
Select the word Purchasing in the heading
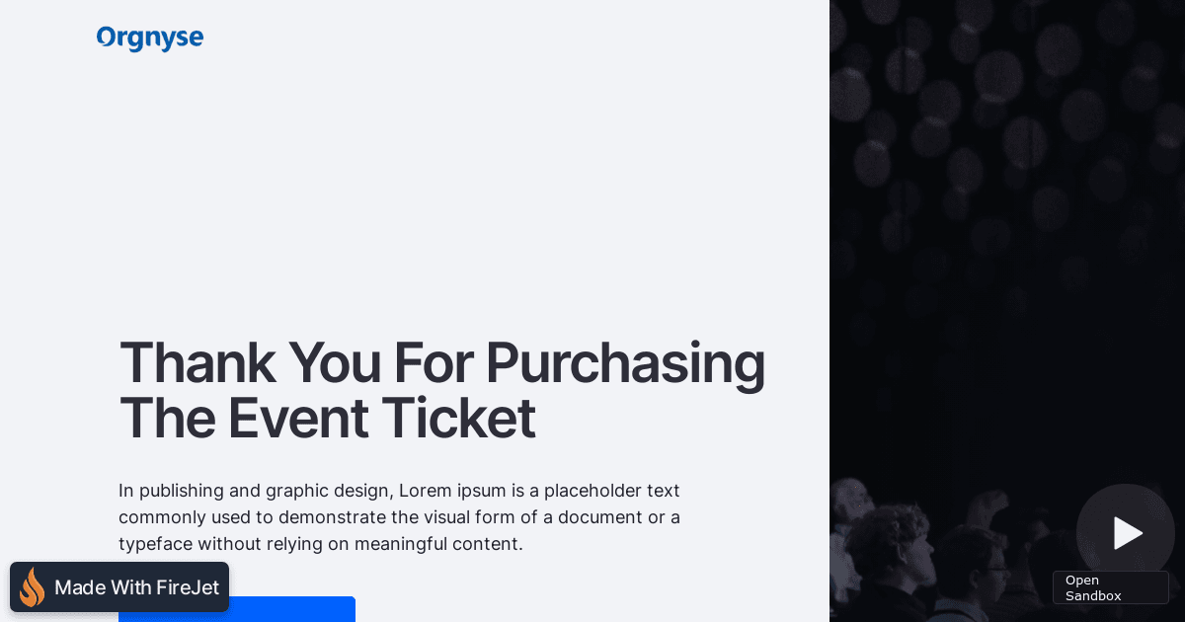pos(625,363)
